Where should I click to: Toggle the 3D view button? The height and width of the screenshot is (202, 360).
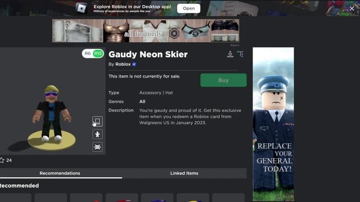tap(97, 121)
